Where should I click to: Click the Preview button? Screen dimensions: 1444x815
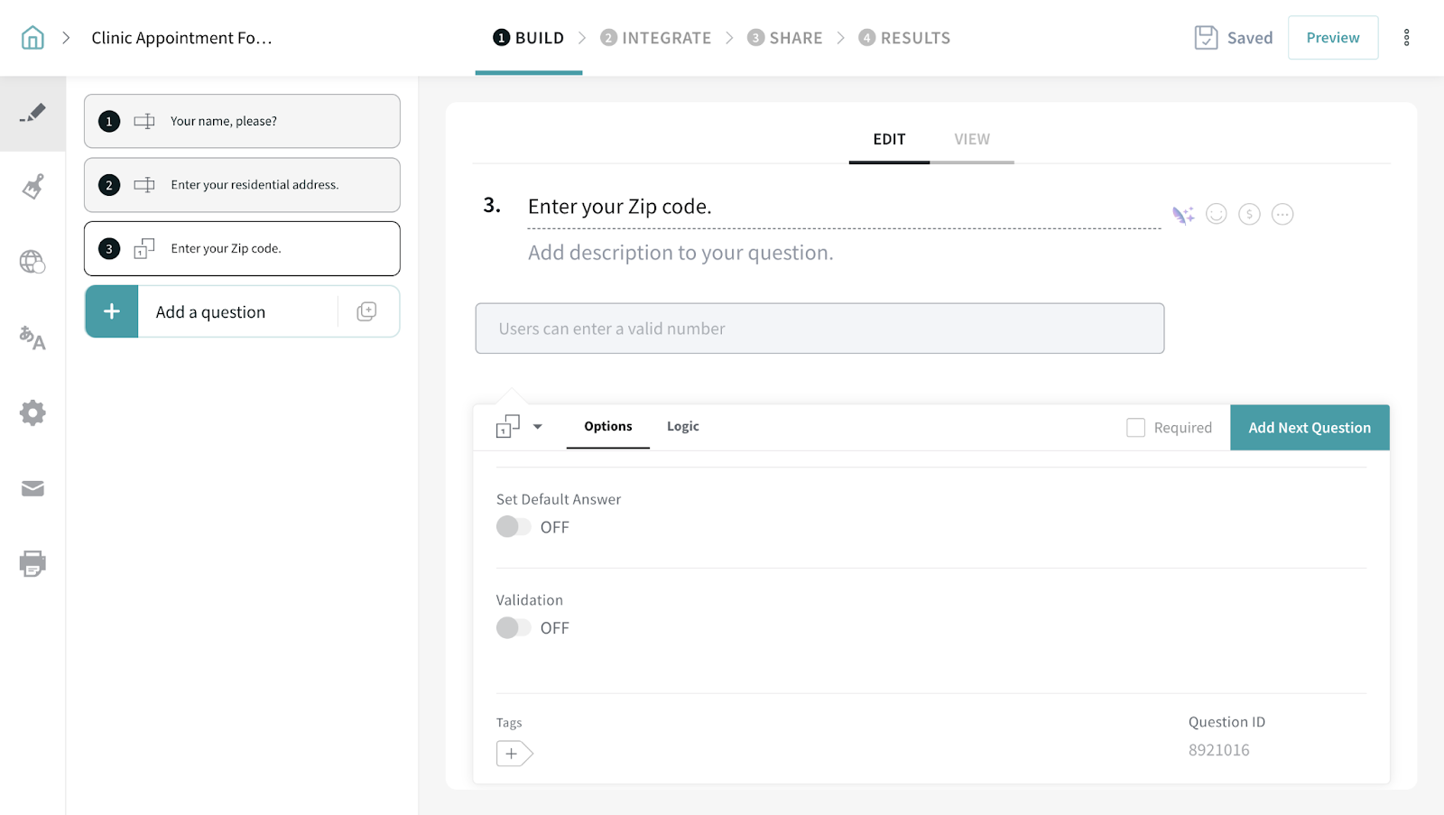[1332, 38]
